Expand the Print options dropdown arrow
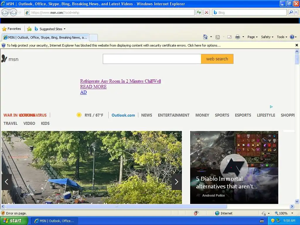Screen dimensions: 300x225 [243, 37]
